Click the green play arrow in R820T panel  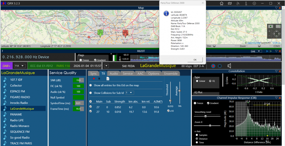coord(271,51)
